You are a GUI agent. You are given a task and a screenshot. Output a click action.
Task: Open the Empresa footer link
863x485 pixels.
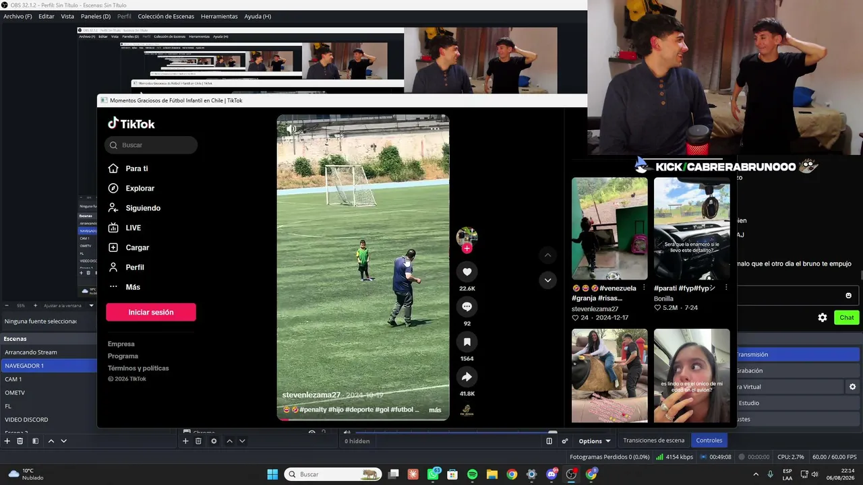pyautogui.click(x=121, y=344)
